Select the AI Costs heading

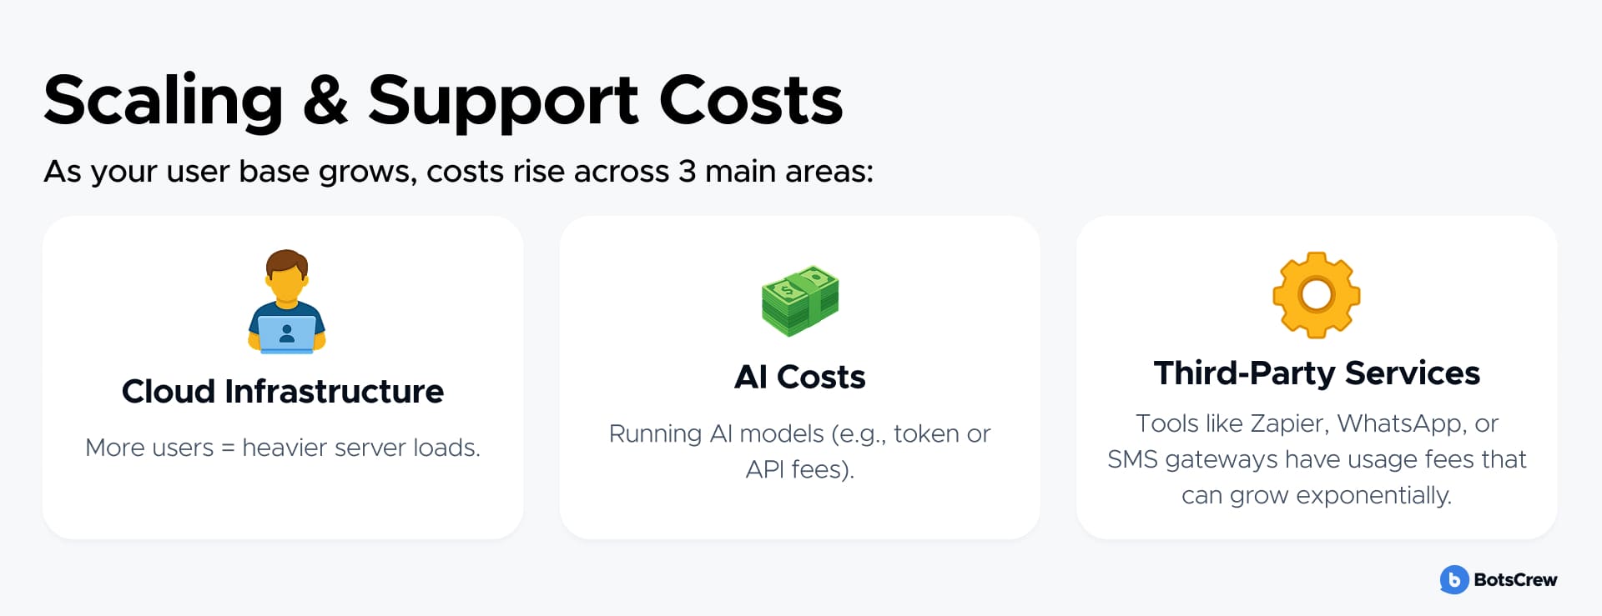799,377
